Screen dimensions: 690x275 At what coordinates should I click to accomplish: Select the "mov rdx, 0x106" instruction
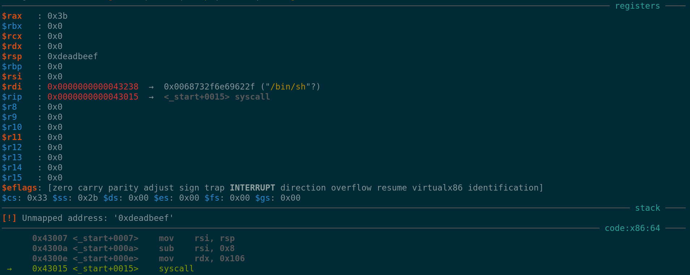pyautogui.click(x=202, y=259)
